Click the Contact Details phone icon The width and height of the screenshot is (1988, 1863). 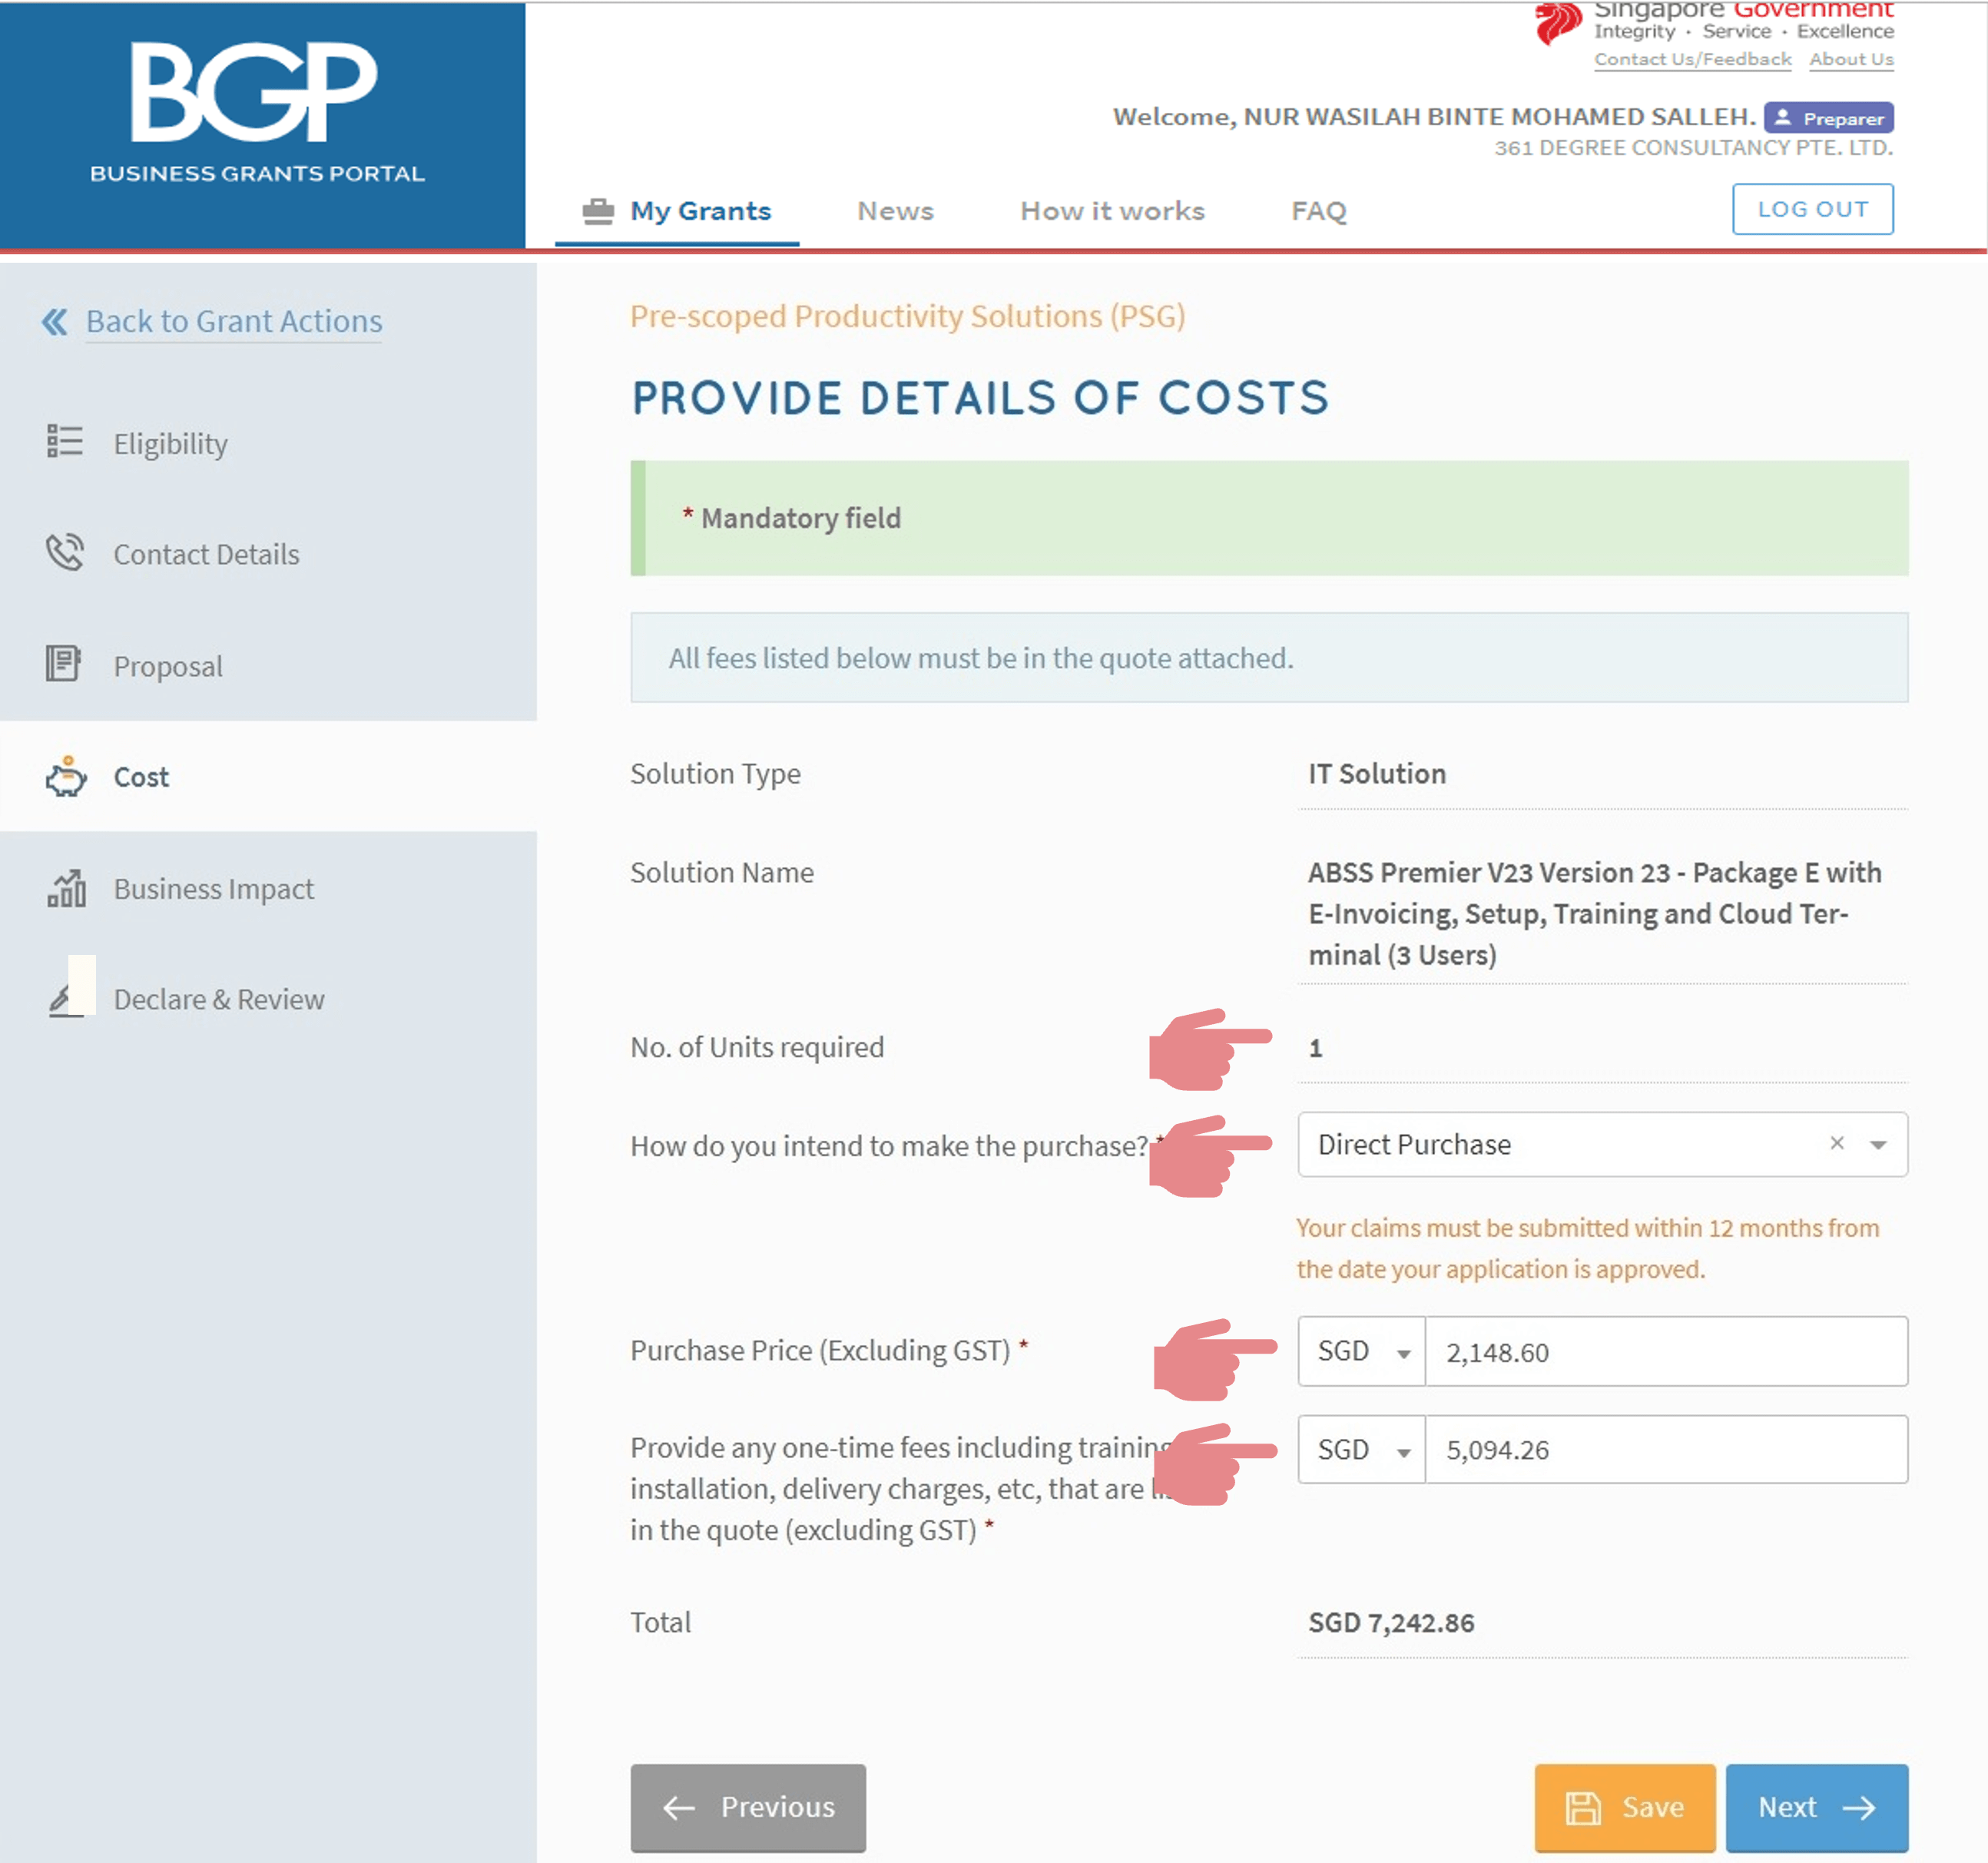coord(65,552)
